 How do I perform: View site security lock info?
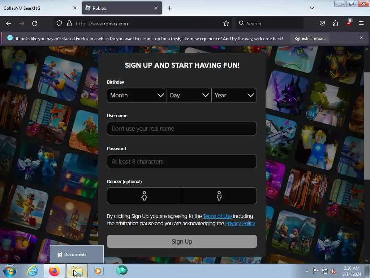[x=69, y=24]
